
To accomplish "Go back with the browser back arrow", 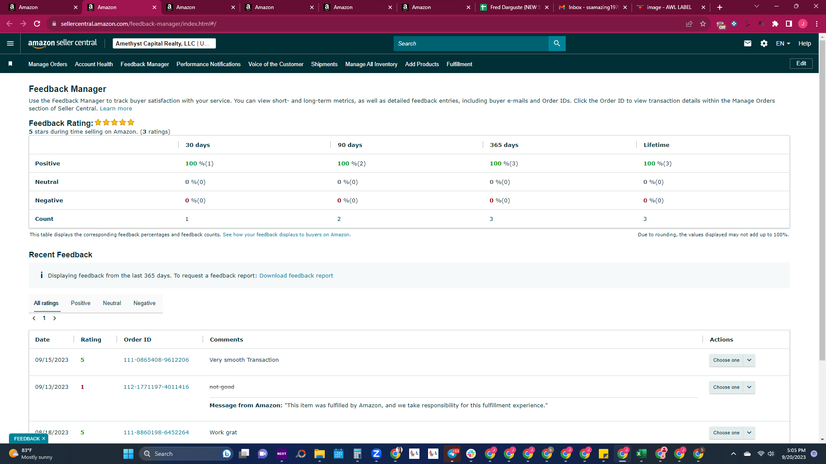I will pos(9,24).
